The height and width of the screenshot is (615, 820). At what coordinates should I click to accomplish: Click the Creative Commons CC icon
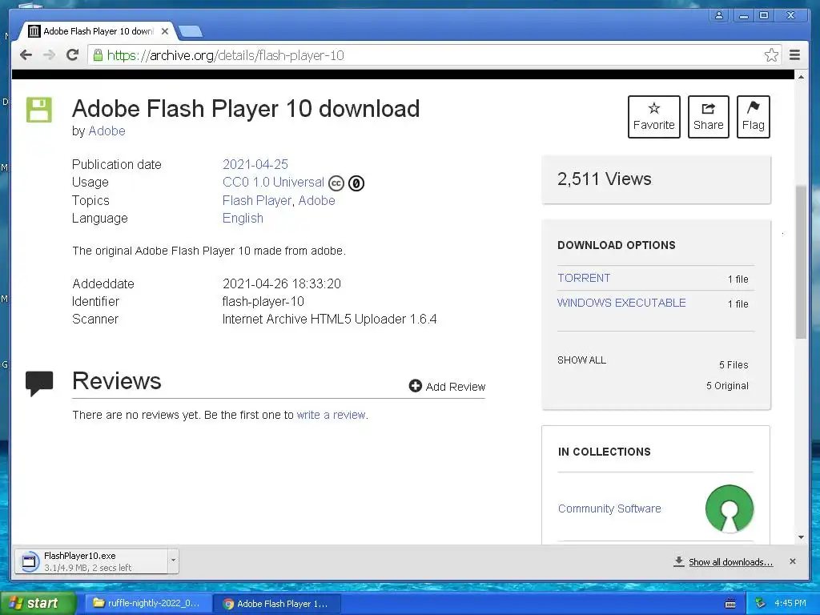point(336,183)
